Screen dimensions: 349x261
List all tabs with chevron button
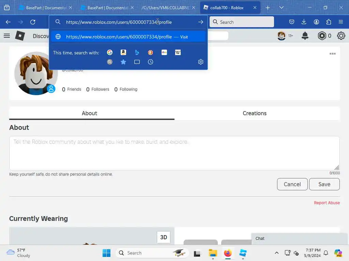click(x=282, y=7)
